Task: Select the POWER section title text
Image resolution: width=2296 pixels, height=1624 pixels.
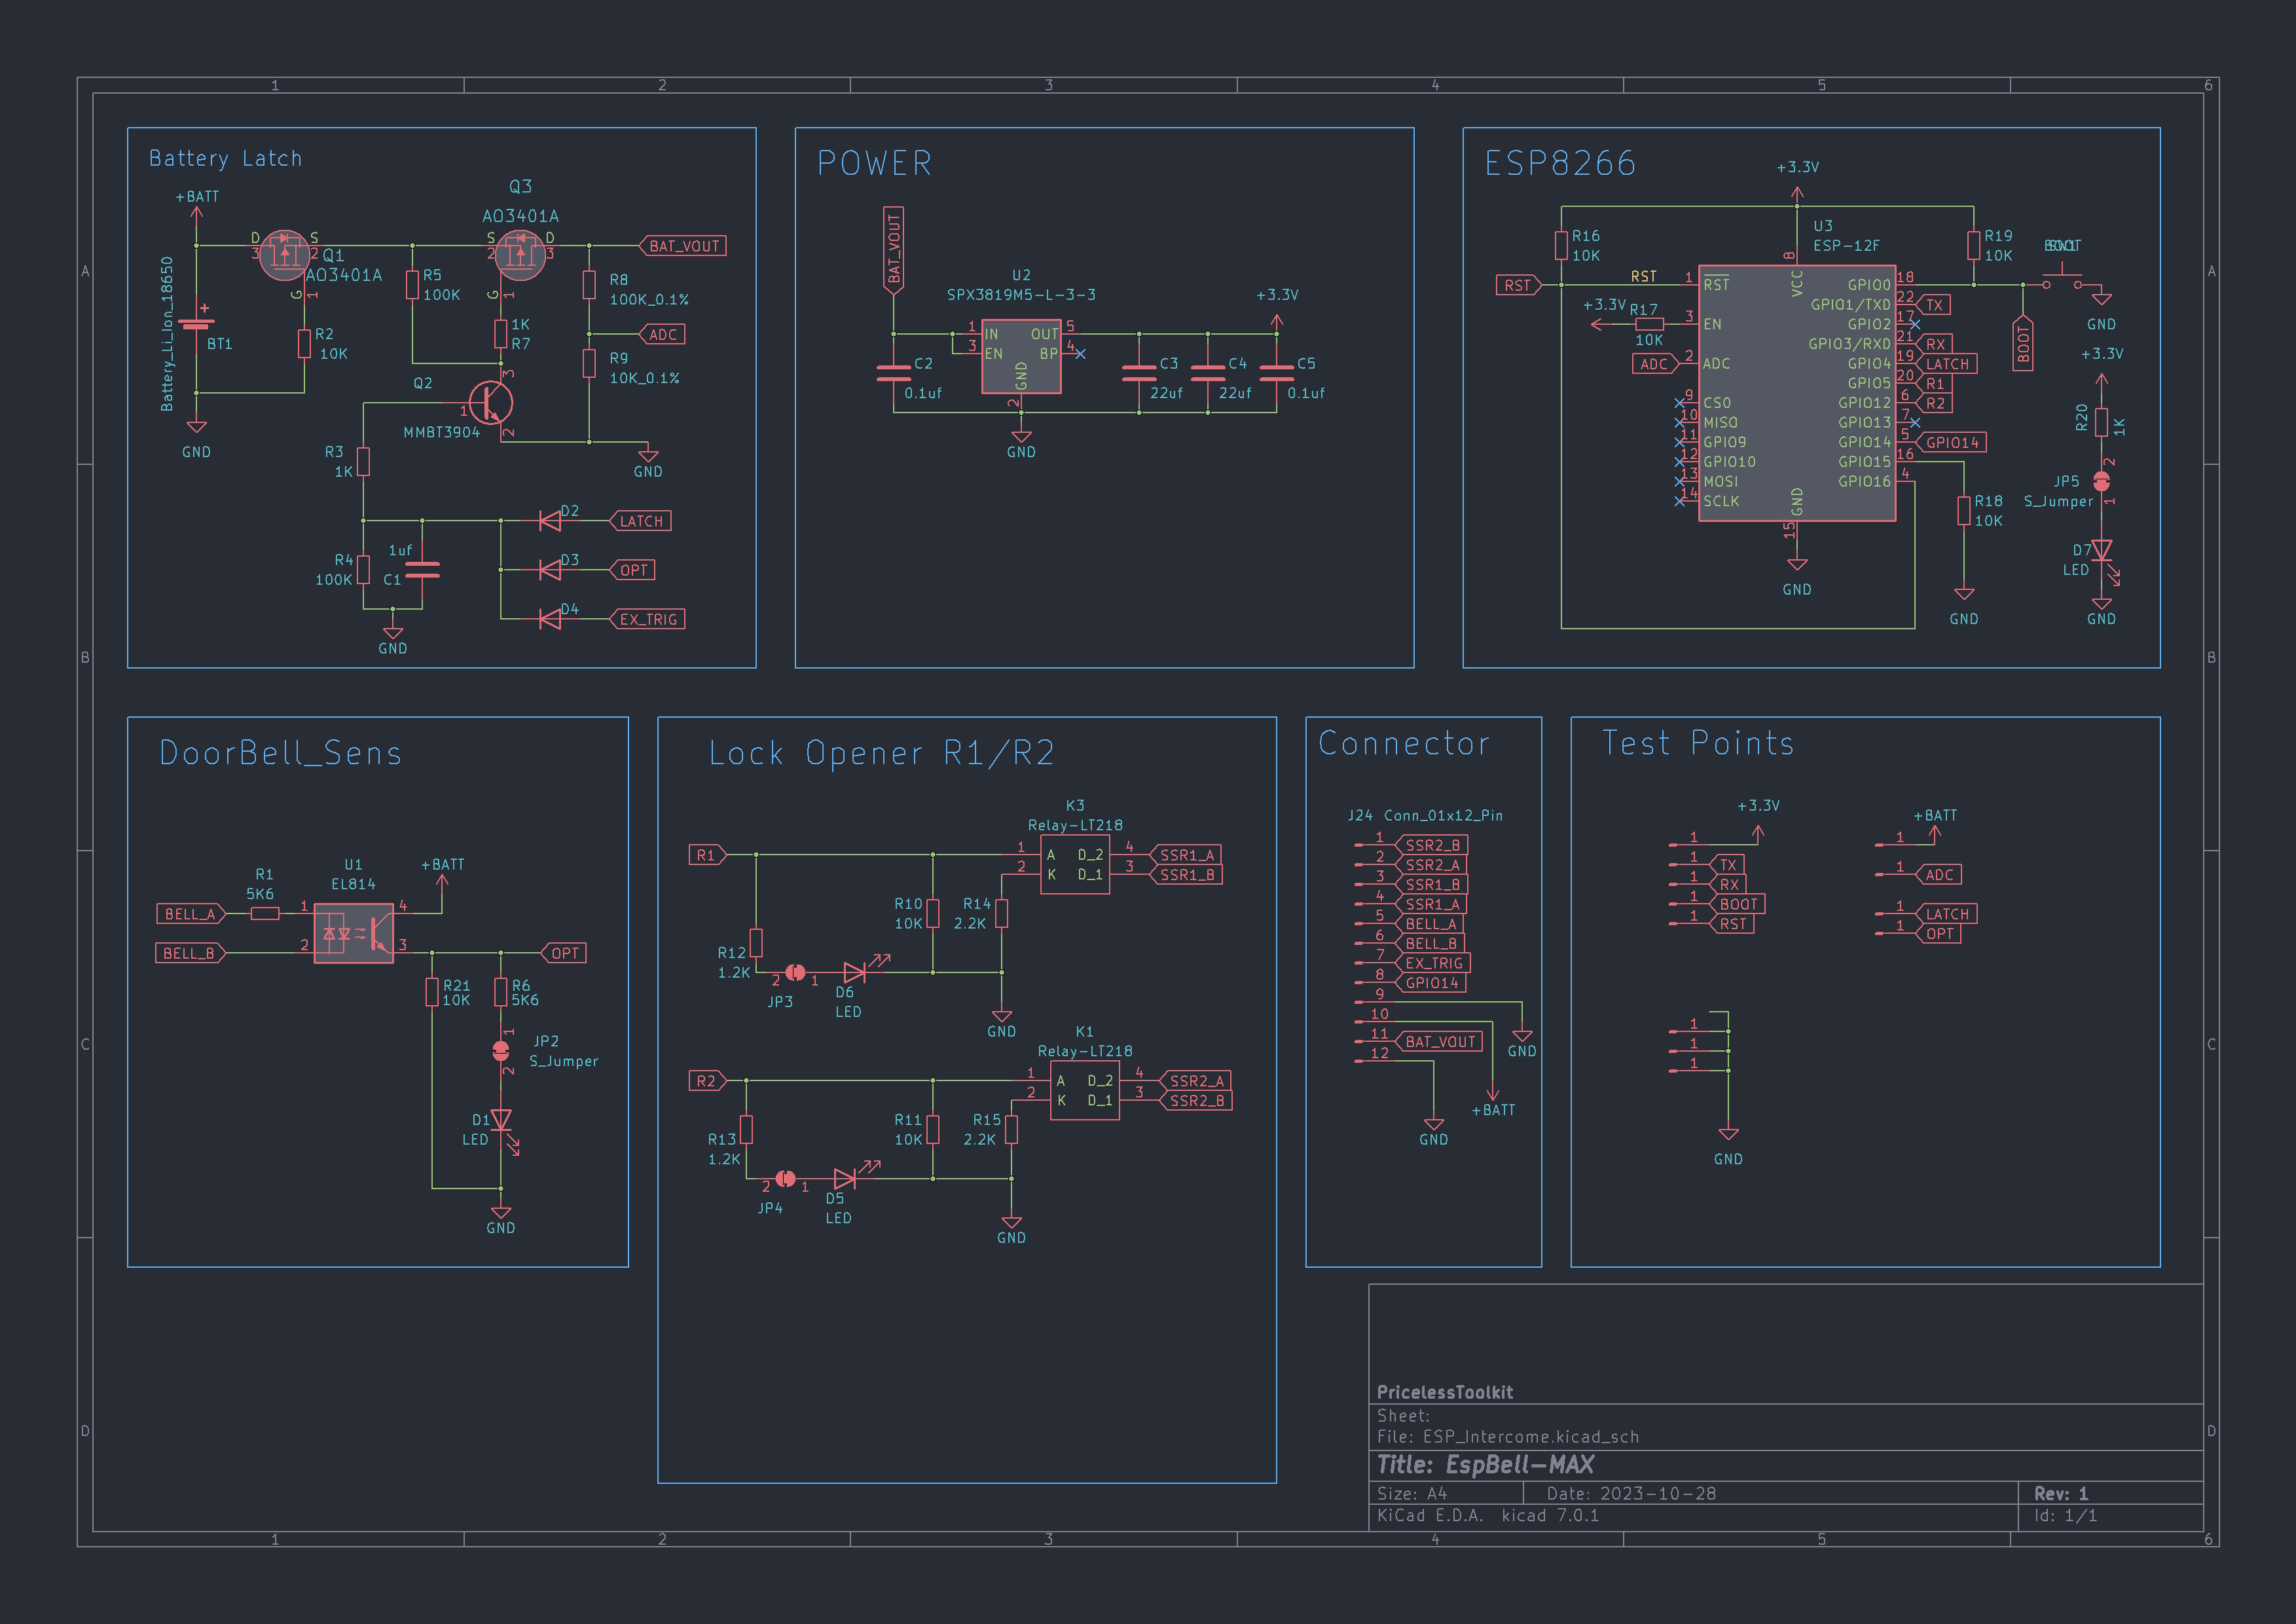Action: [874, 163]
